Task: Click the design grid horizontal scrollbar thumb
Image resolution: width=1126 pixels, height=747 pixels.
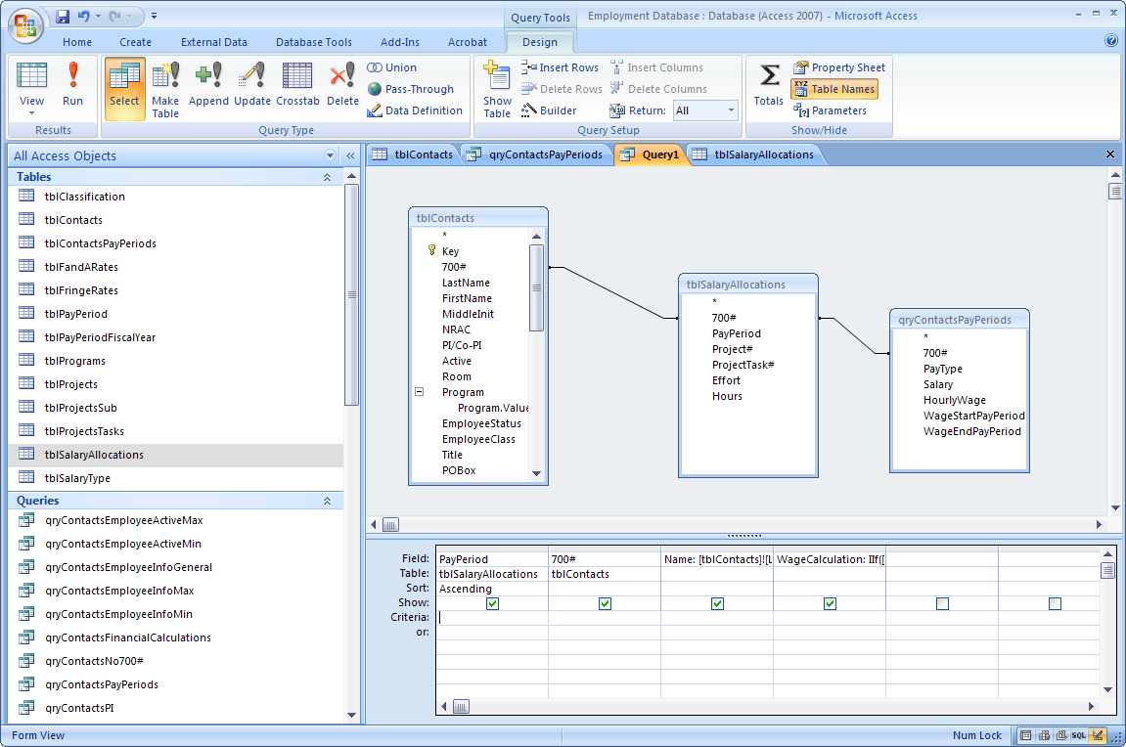Action: 461,706
